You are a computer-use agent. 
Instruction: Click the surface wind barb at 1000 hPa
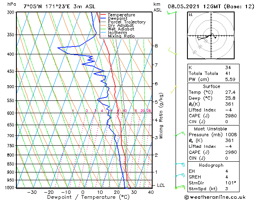(180, 187)
